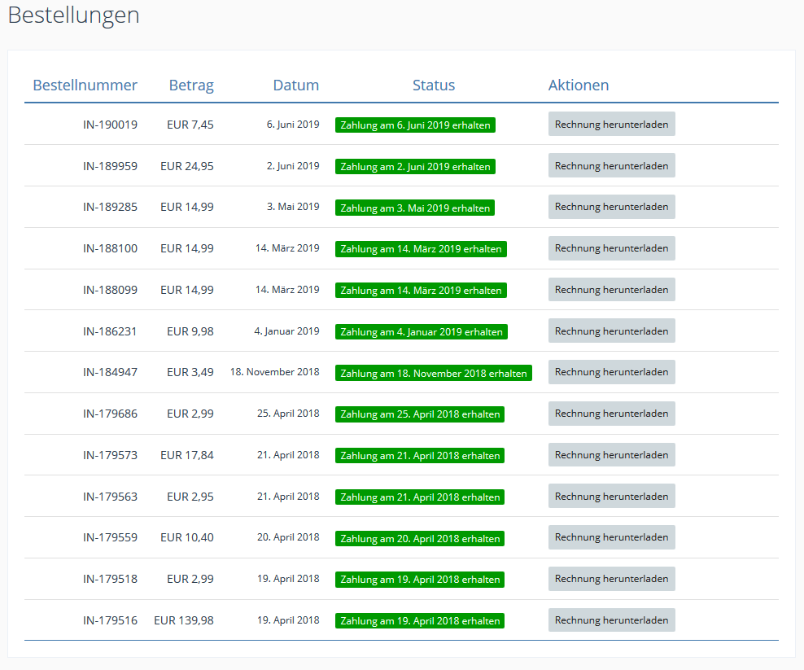Screen dimensions: 804x670
Task: Download invoice for order IN-179518
Action: (x=611, y=579)
